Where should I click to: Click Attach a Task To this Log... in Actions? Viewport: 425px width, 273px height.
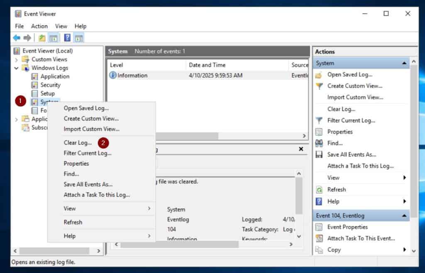[361, 166]
